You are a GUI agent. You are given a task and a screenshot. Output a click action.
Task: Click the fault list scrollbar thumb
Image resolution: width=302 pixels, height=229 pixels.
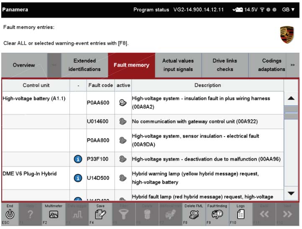pyautogui.click(x=291, y=112)
